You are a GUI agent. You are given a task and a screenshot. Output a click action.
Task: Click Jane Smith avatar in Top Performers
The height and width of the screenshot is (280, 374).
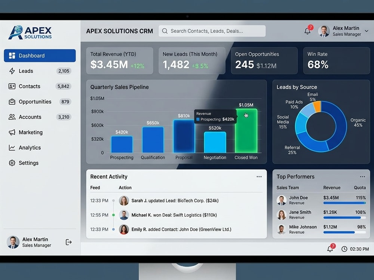tap(282, 215)
